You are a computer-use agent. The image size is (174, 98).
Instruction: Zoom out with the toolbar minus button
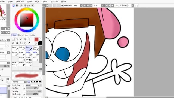85,5
